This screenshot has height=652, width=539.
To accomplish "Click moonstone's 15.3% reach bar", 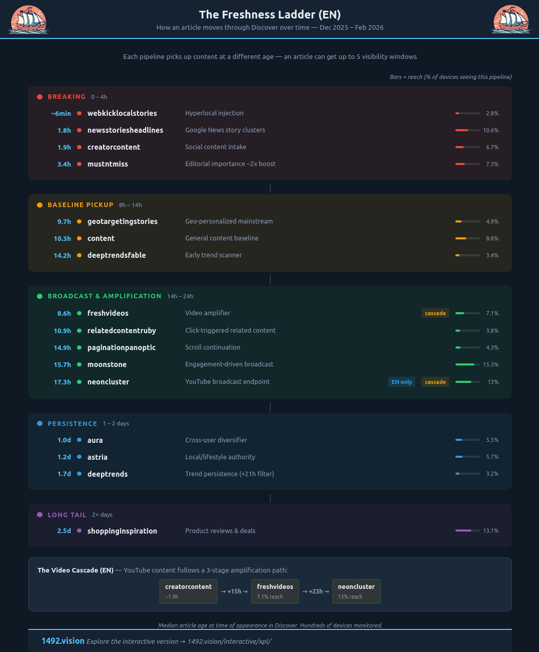I will [468, 364].
